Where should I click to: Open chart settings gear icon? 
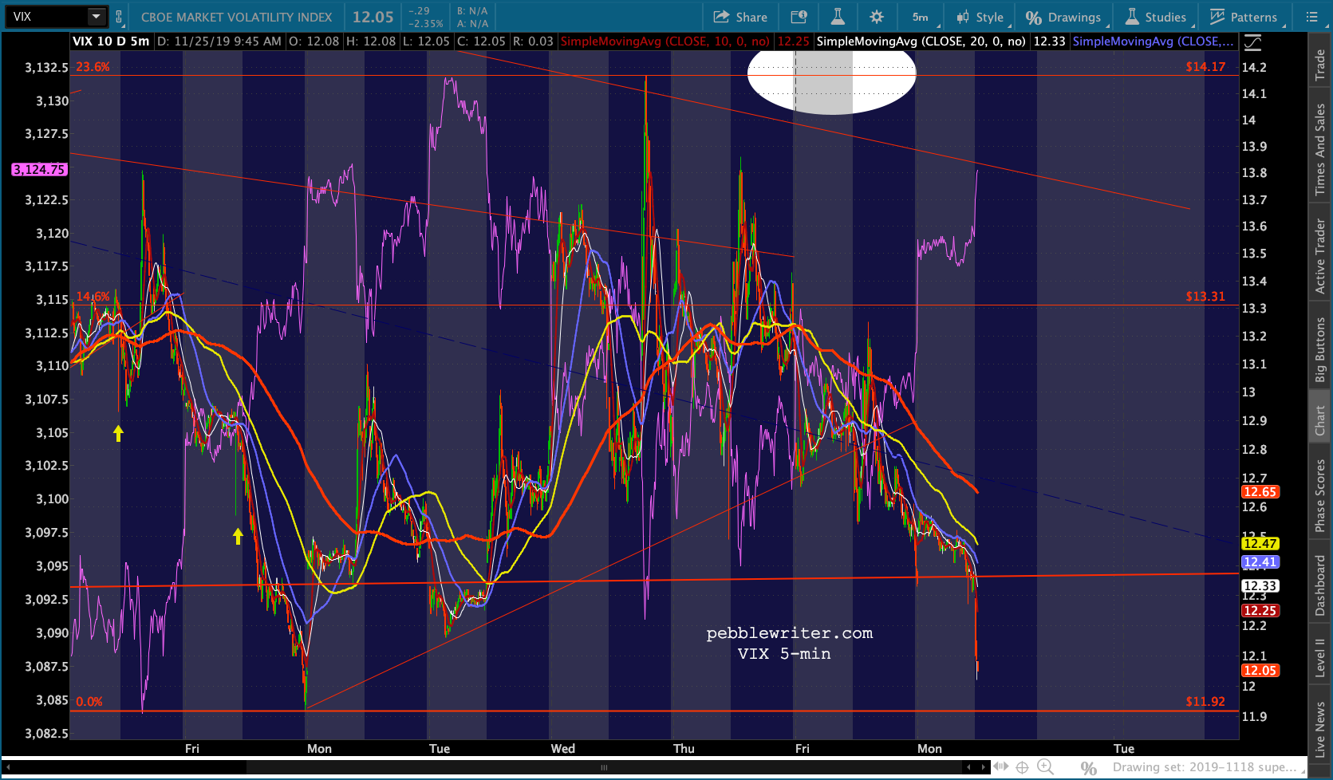(x=877, y=17)
